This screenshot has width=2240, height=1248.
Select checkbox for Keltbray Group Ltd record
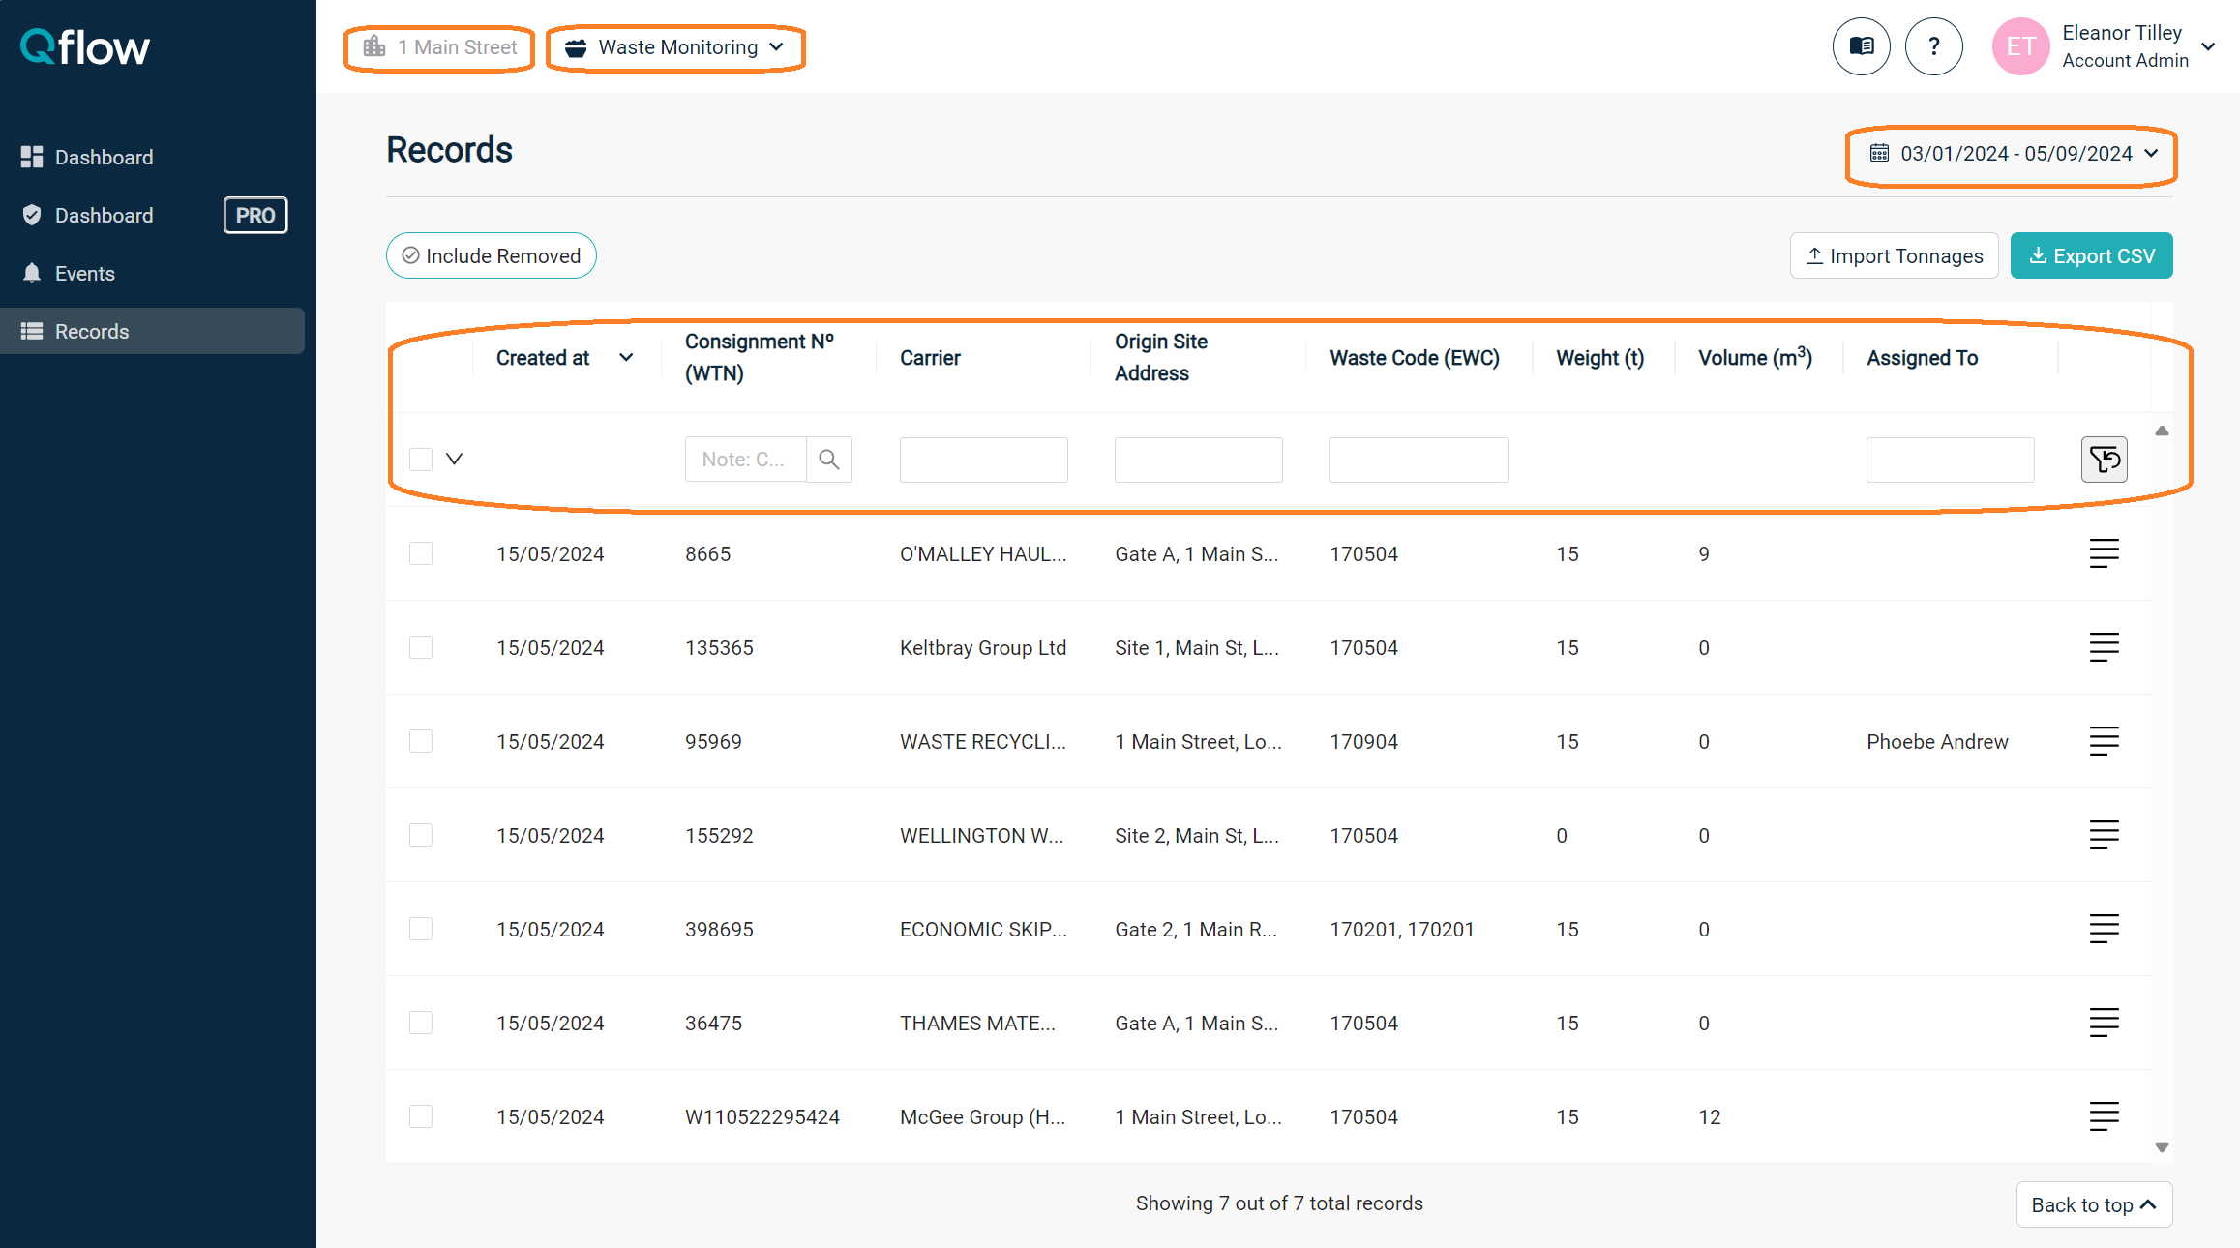click(421, 647)
